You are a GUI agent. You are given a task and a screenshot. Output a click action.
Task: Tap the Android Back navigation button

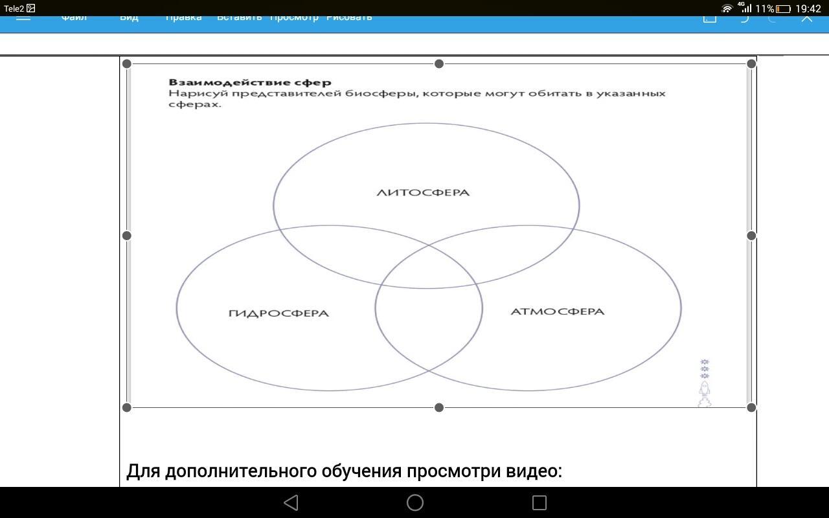291,502
